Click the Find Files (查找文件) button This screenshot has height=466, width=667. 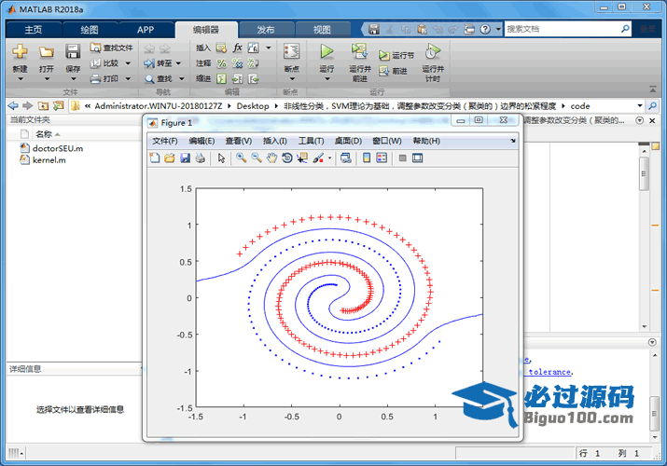coord(111,48)
